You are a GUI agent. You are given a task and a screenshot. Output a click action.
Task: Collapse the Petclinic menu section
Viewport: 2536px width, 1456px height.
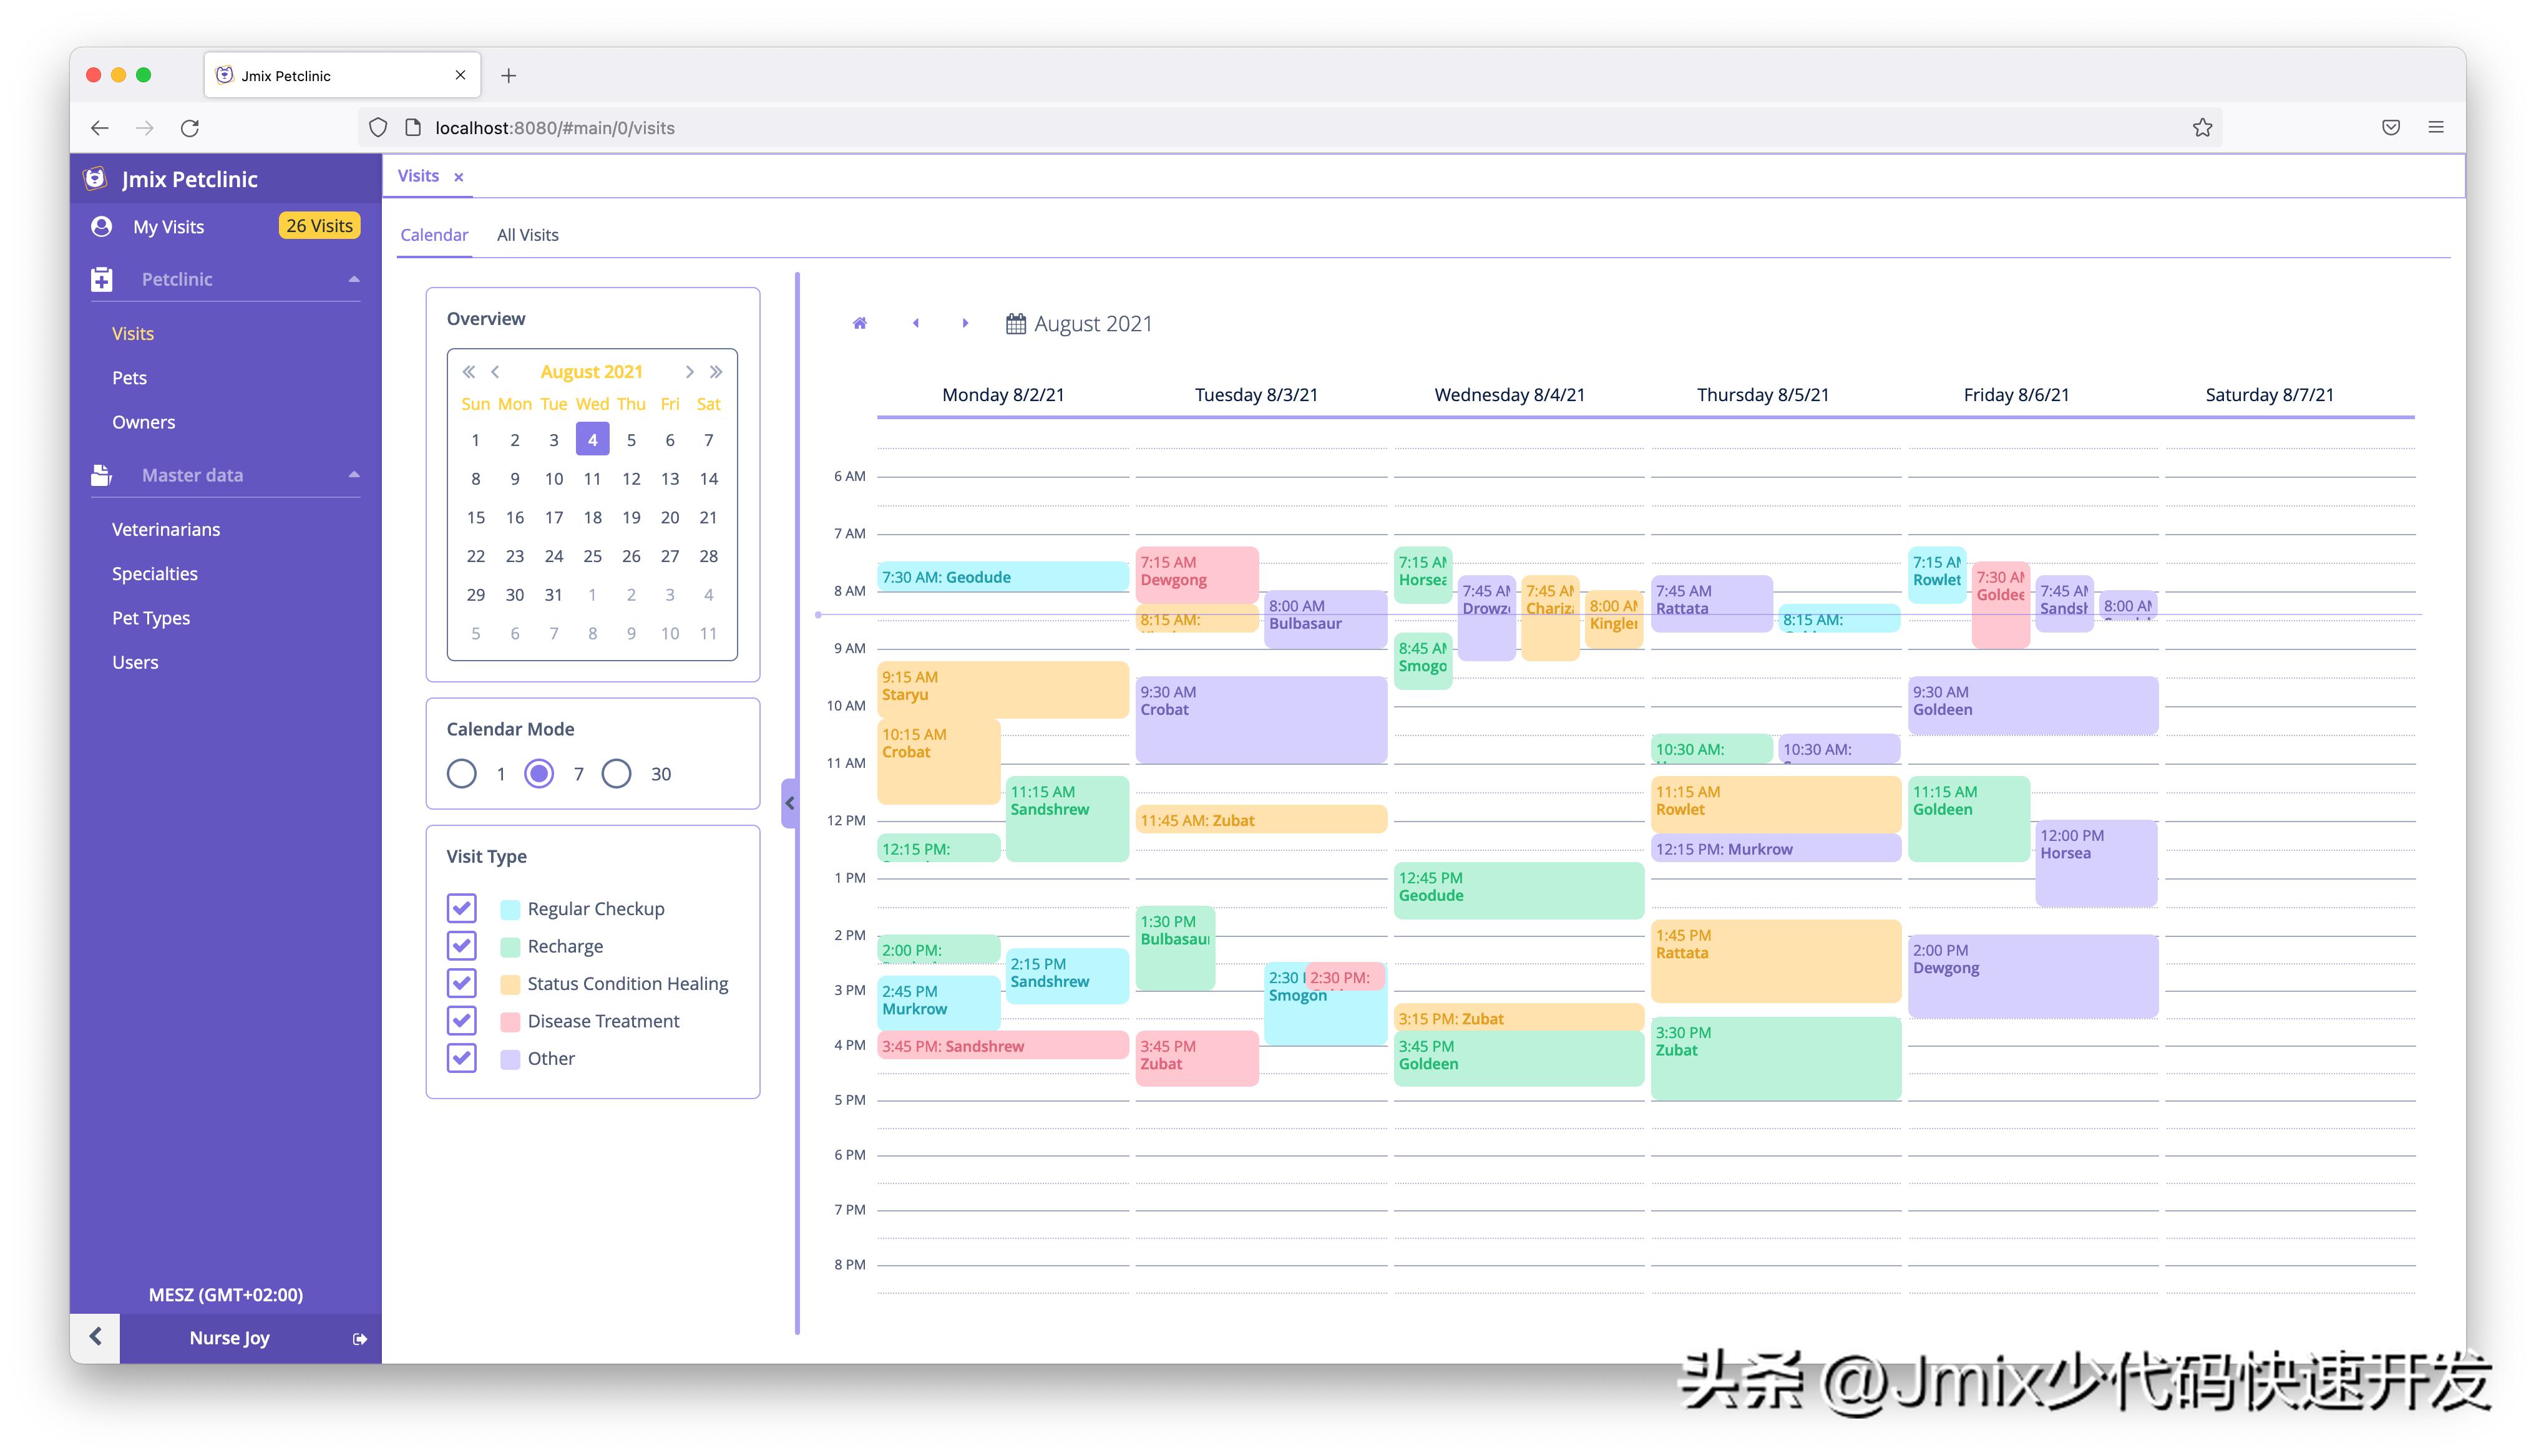click(353, 279)
